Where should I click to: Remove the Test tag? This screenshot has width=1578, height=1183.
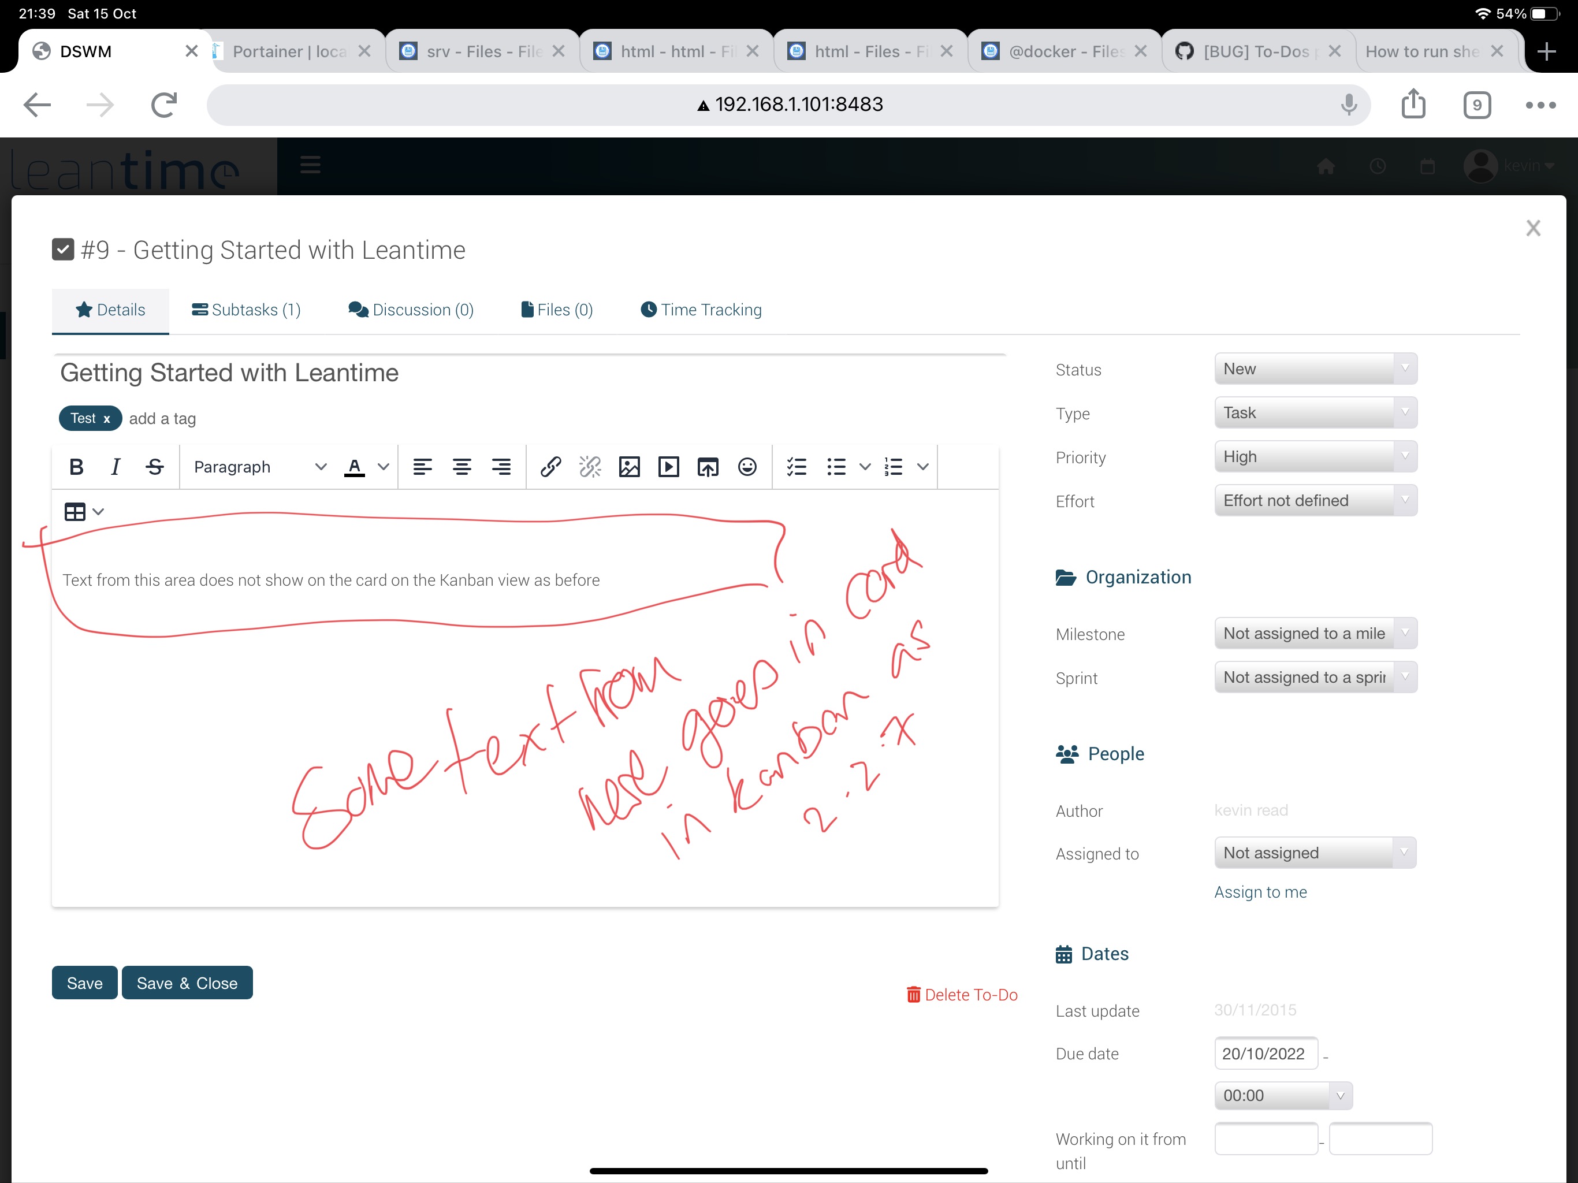[x=107, y=418]
